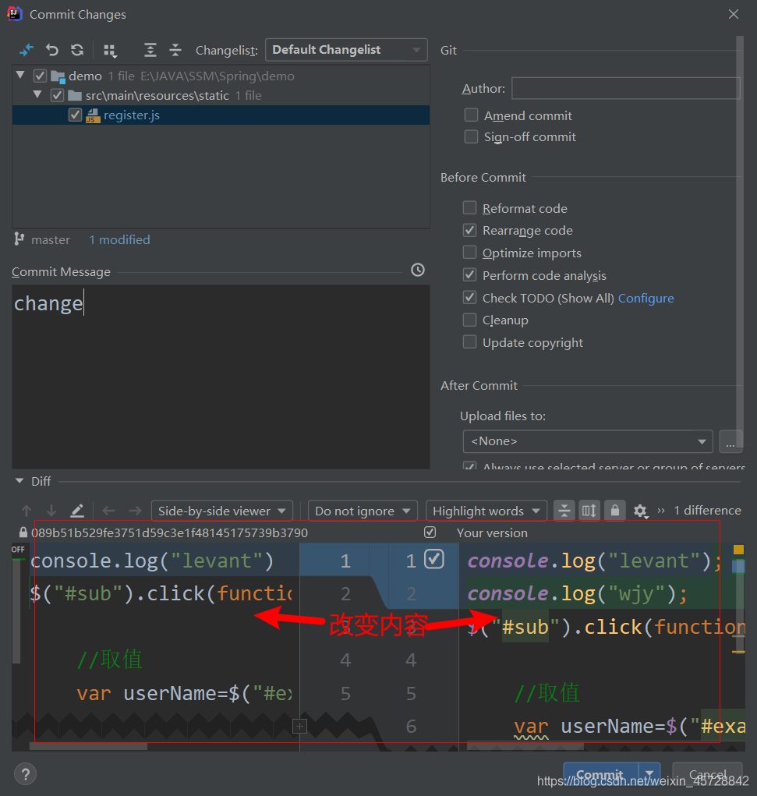Collapse the Diff section
This screenshot has height=796, width=757.
[19, 481]
